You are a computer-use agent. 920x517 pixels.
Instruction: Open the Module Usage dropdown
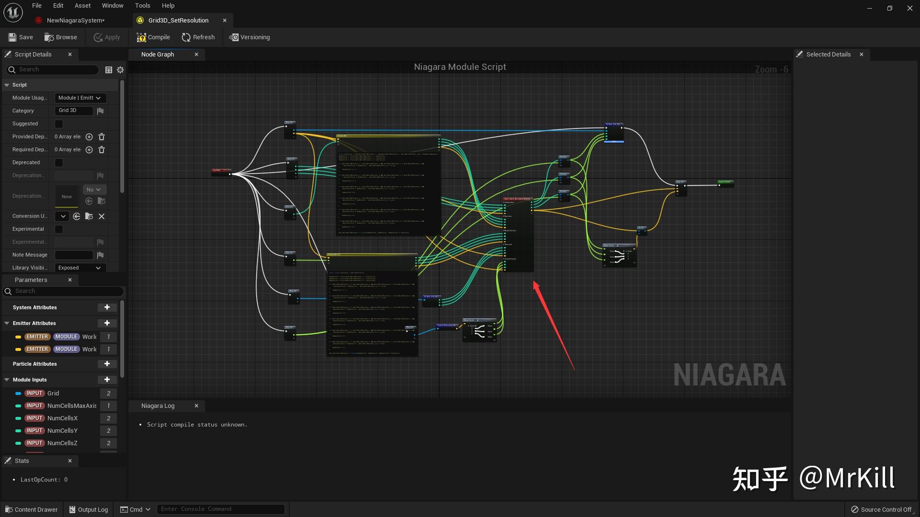(x=80, y=98)
